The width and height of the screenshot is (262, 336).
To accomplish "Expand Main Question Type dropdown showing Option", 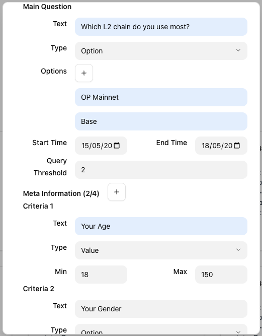I will point(161,51).
